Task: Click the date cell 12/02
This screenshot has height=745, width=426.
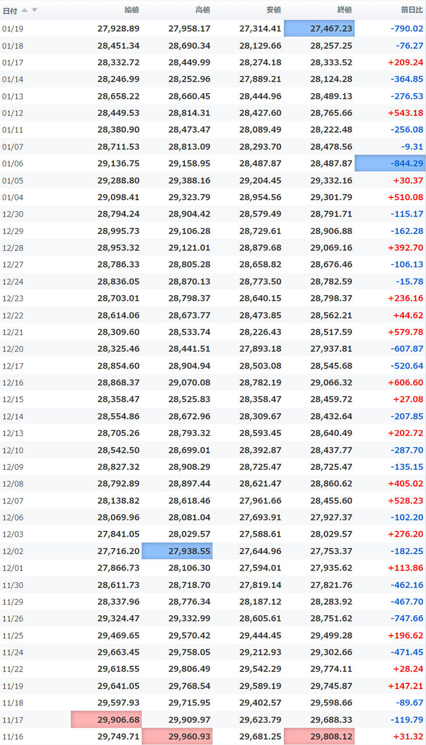Action: pyautogui.click(x=13, y=551)
